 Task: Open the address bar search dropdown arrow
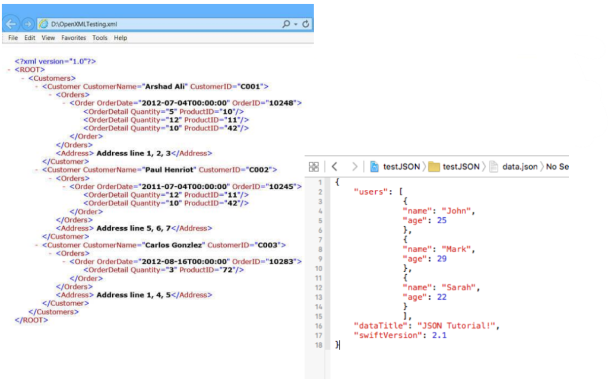click(295, 24)
